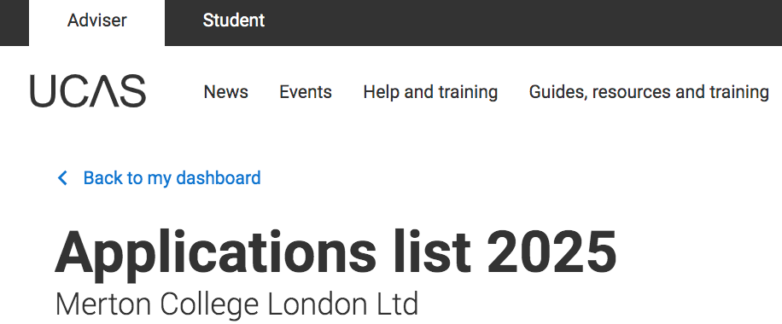Open Guides, resources and training menu

click(649, 92)
